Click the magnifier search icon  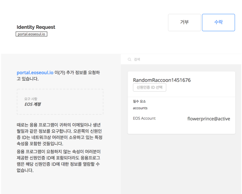pyautogui.click(x=130, y=59)
